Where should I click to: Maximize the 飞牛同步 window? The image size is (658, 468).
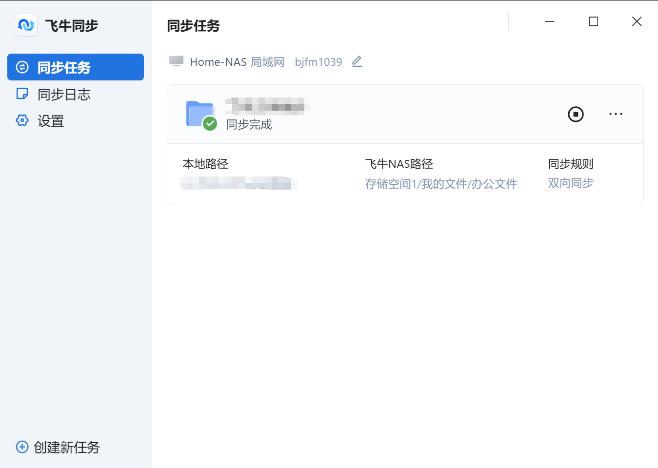[x=593, y=21]
